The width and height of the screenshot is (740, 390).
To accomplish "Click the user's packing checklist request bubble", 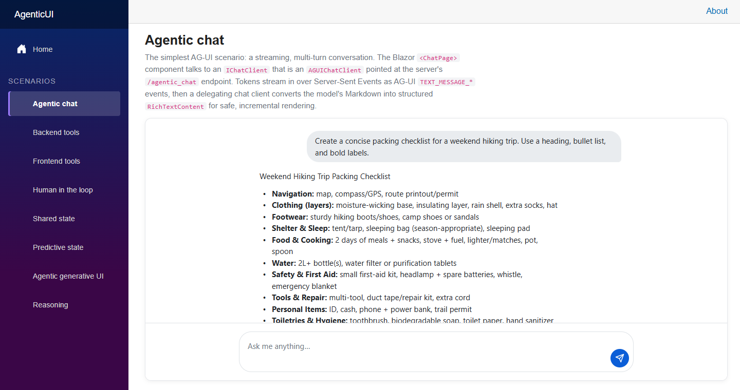I will pos(464,147).
